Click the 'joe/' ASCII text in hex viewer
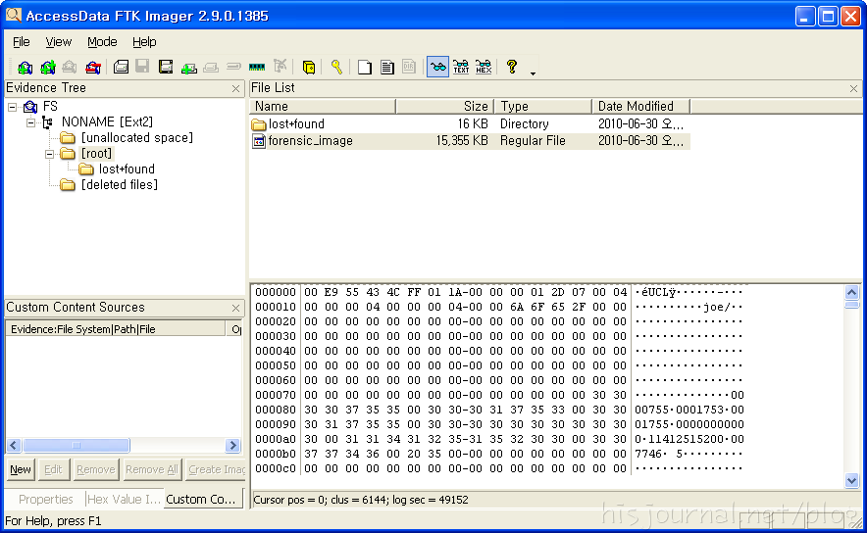This screenshot has width=867, height=533. coord(717,307)
